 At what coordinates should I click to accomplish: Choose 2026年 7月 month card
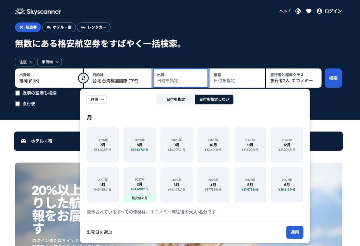[103, 145]
